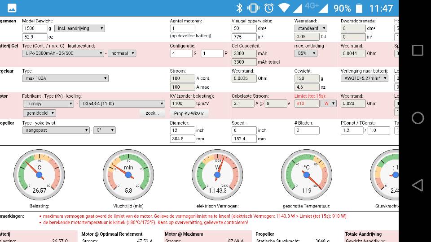
Task: Click the TConst 1.0 field
Action: [x=378, y=130]
